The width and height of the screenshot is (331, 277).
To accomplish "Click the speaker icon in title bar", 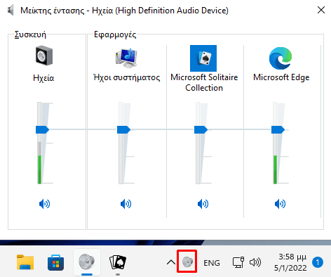I will pos(11,11).
